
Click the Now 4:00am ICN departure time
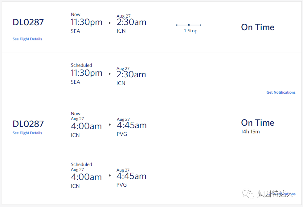(x=86, y=126)
